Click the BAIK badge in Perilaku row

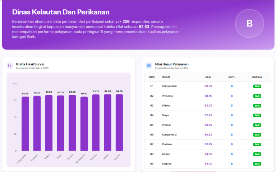coord(257,144)
